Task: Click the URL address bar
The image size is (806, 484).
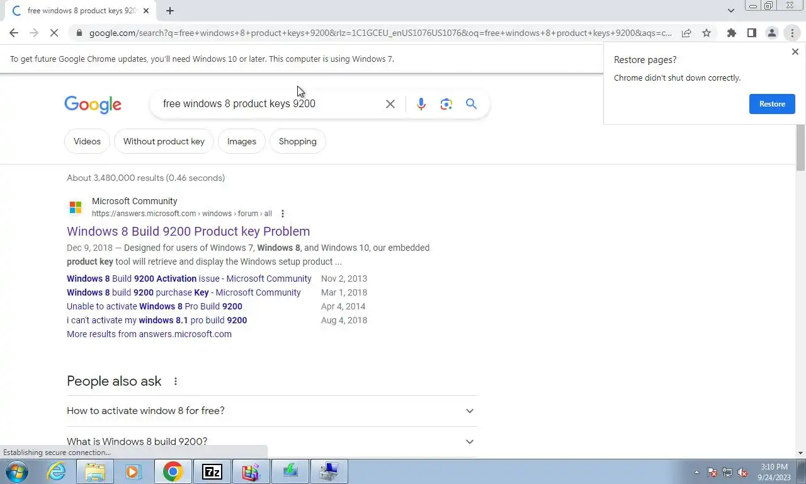Action: (x=380, y=33)
